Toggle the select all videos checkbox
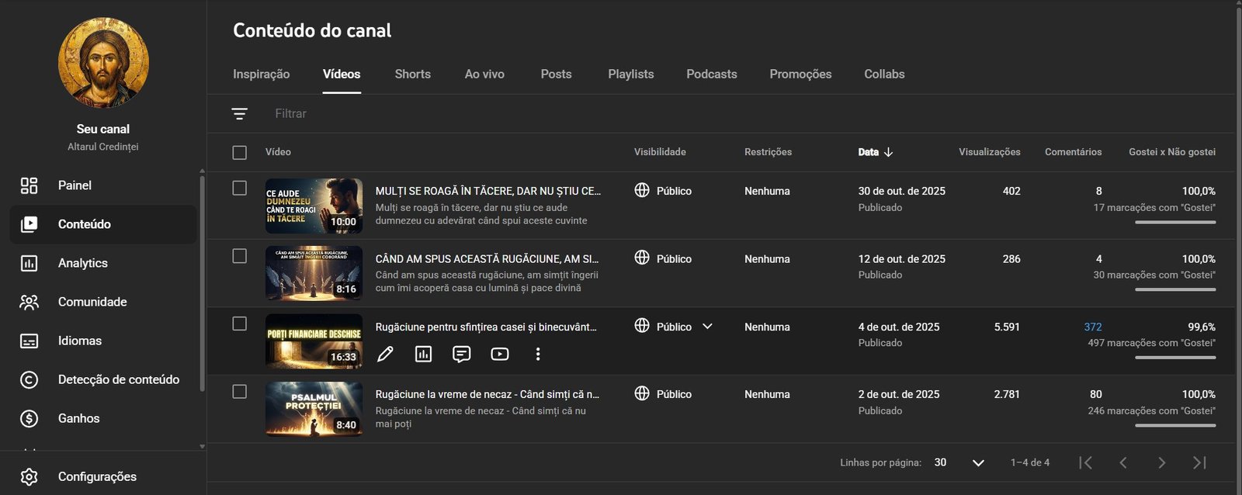The image size is (1242, 495). [x=240, y=153]
